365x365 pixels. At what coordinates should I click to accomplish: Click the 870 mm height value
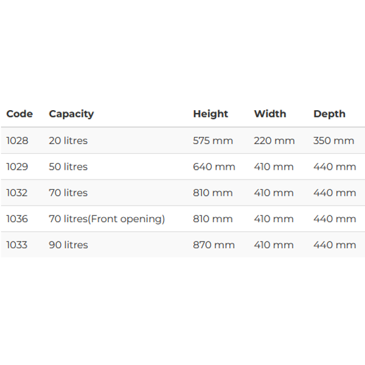click(x=214, y=245)
